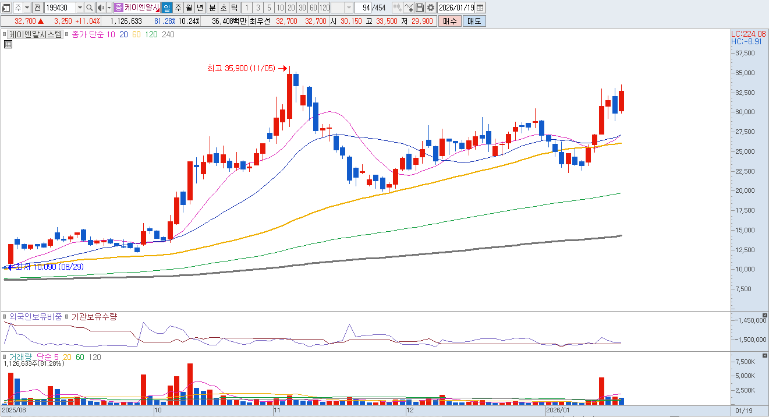This screenshot has height=417, width=769.
Task: Open the dropdown arrow next to 주
Action: (27, 8)
